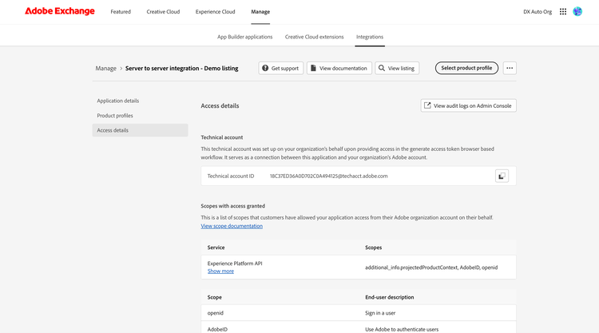The height and width of the screenshot is (333, 599).
Task: Click the Manage breadcrumb link
Action: [105, 69]
